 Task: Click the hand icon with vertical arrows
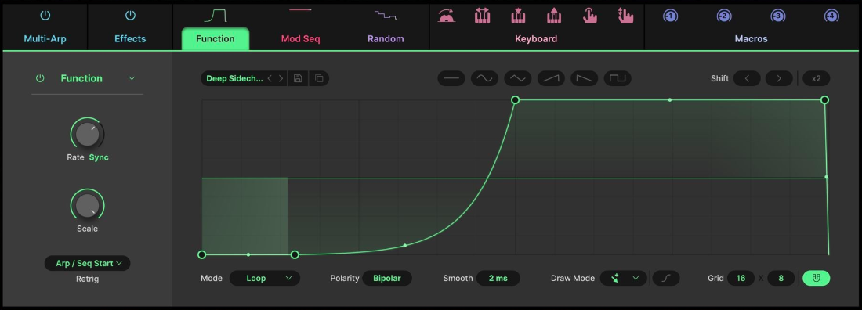(625, 16)
